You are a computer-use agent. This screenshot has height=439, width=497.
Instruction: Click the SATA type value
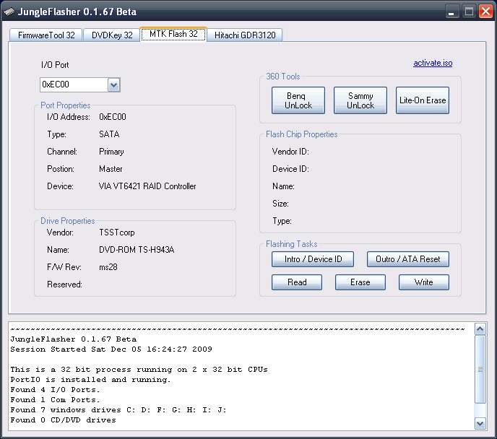(109, 134)
